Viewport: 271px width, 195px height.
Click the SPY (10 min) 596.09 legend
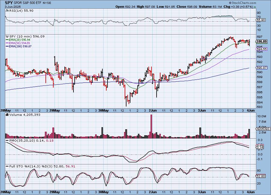click(x=27, y=36)
